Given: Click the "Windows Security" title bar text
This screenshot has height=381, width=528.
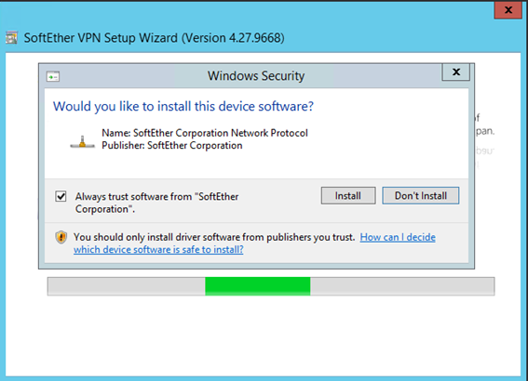Looking at the screenshot, I should click(256, 76).
